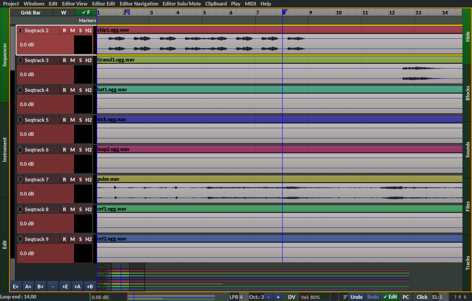Solo Seqtrack 3 using the S button
Viewport: 472px width, 301px height.
[x=80, y=60]
